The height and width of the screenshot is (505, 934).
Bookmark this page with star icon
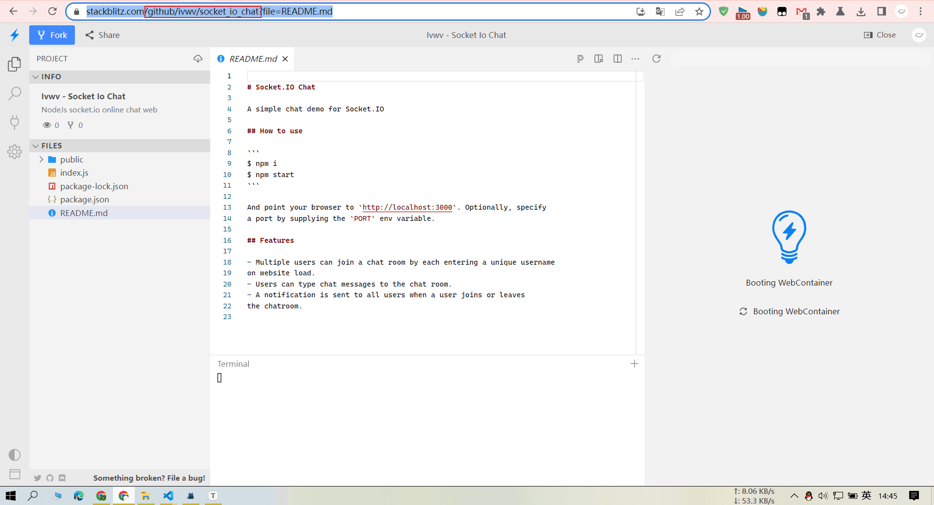[699, 12]
